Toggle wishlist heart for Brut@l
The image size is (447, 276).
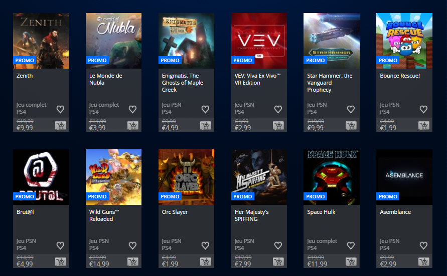point(60,245)
